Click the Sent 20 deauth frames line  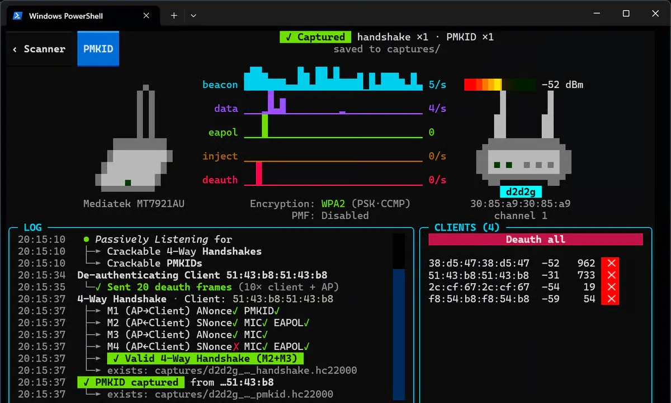pyautogui.click(x=217, y=287)
